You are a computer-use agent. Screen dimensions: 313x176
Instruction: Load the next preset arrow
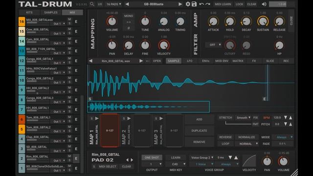(180, 4)
